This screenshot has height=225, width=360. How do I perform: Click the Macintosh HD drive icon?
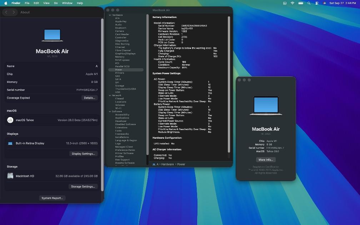click(x=10, y=176)
